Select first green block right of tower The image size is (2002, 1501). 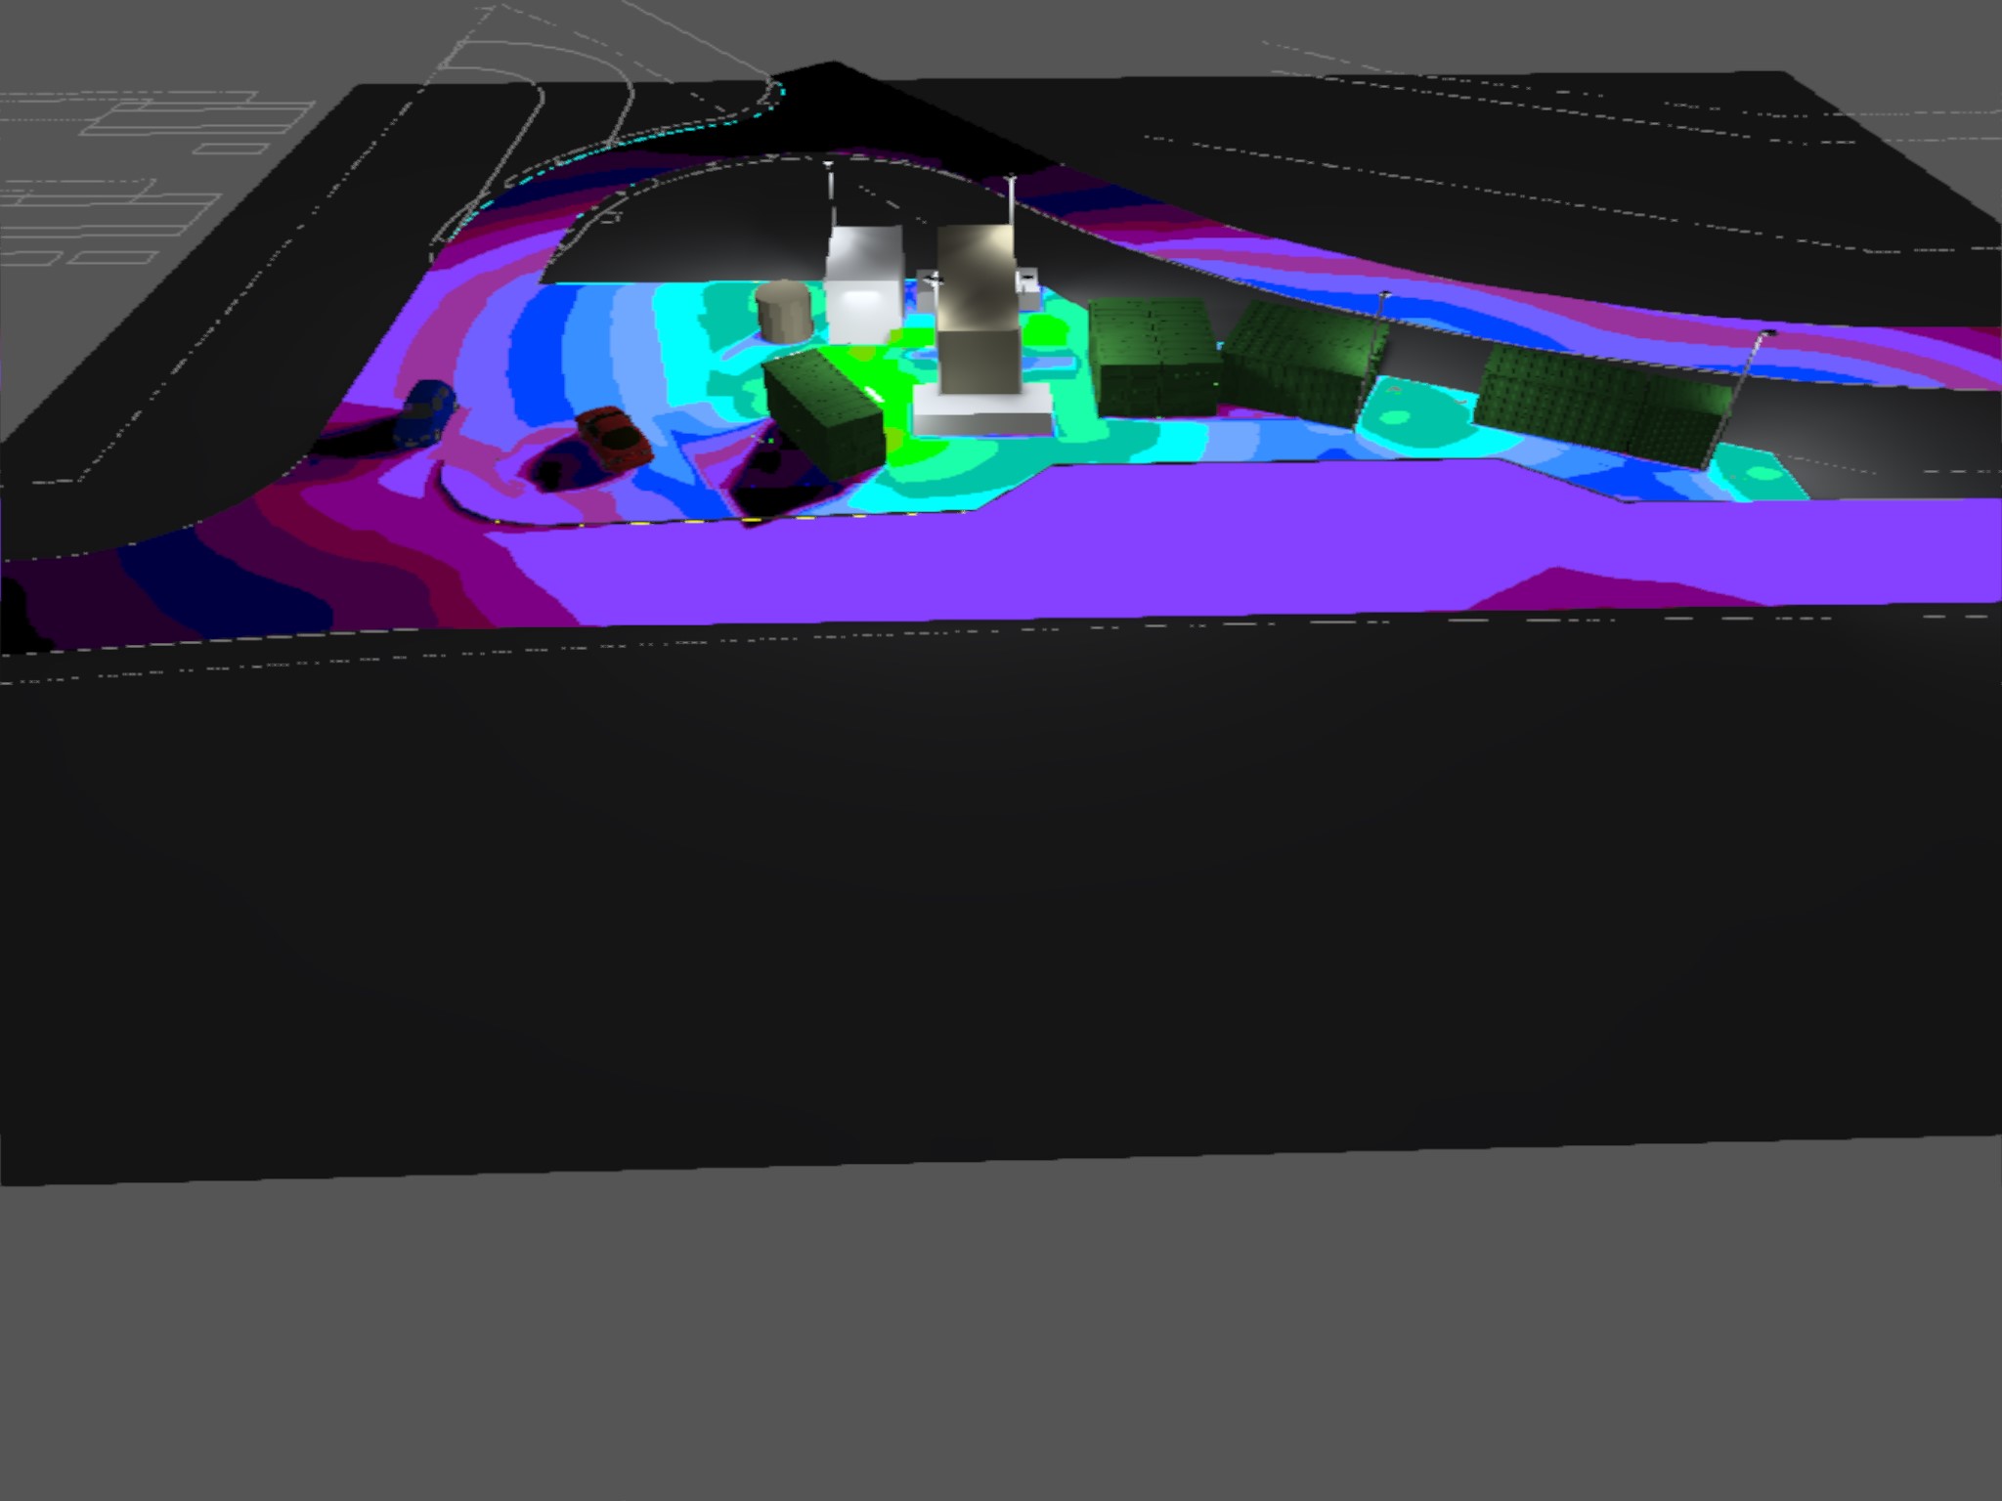click(1153, 356)
